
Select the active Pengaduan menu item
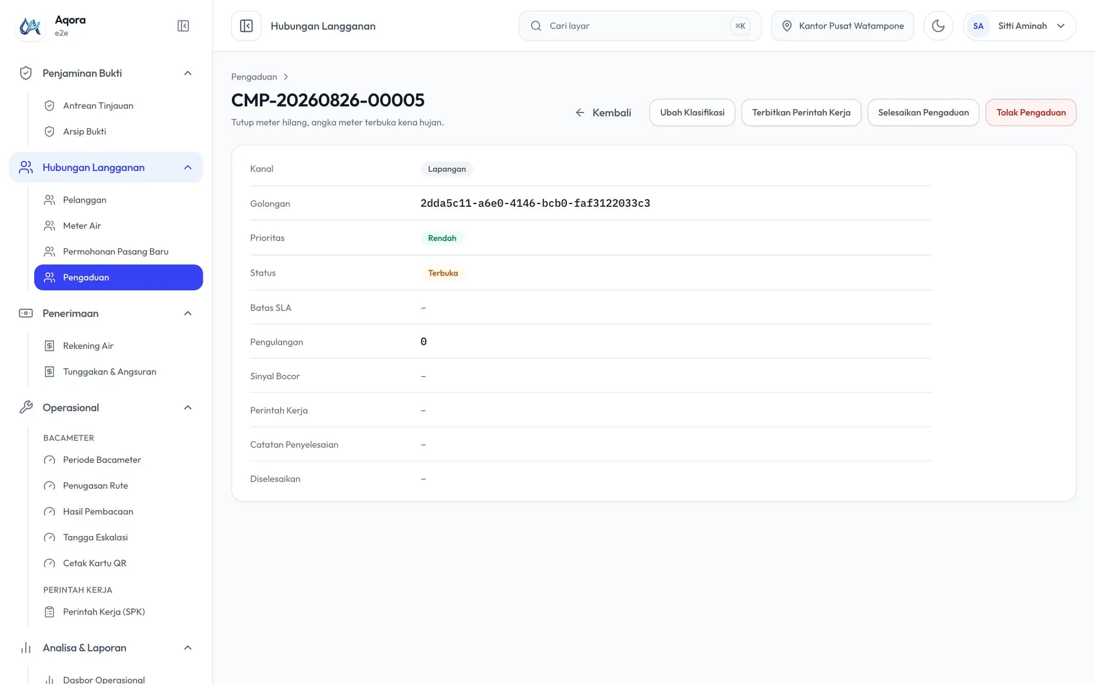tap(118, 277)
